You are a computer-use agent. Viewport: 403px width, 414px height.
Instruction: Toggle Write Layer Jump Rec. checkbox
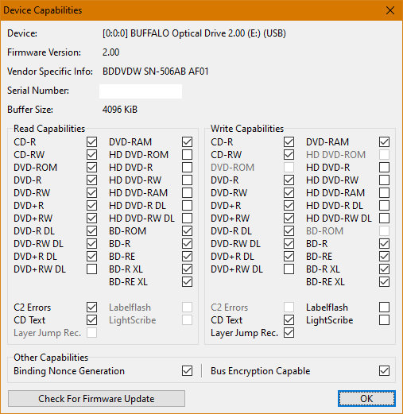click(x=289, y=333)
